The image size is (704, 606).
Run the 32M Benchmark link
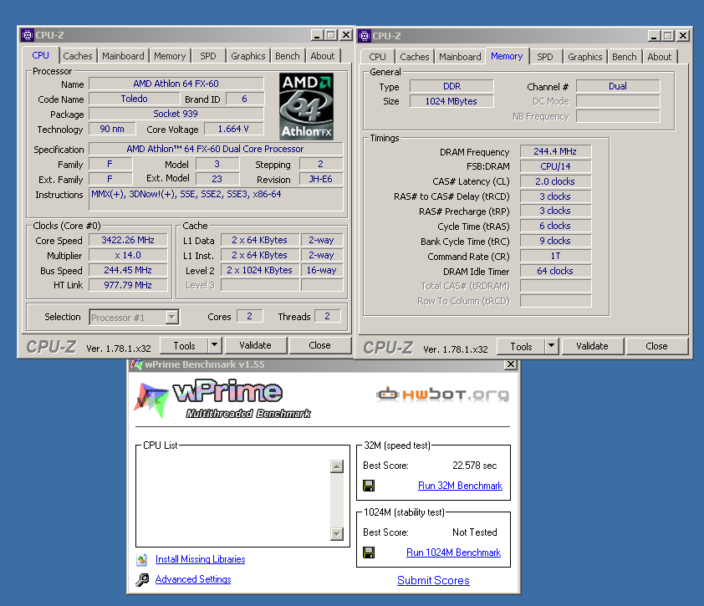pos(460,486)
